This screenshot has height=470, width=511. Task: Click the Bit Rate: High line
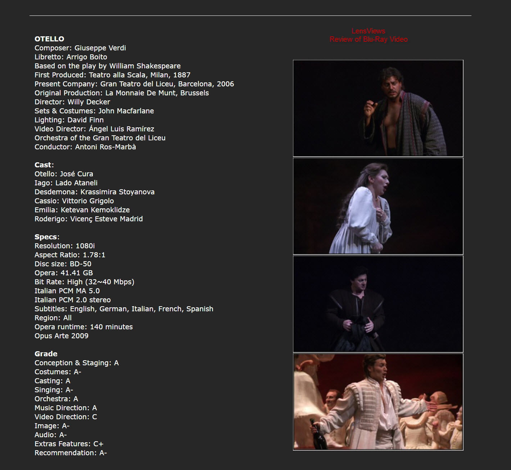(x=85, y=282)
